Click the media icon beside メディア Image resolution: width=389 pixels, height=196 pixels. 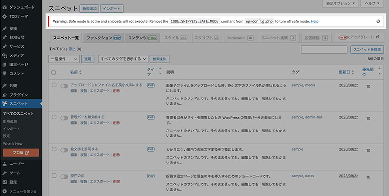[5, 56]
